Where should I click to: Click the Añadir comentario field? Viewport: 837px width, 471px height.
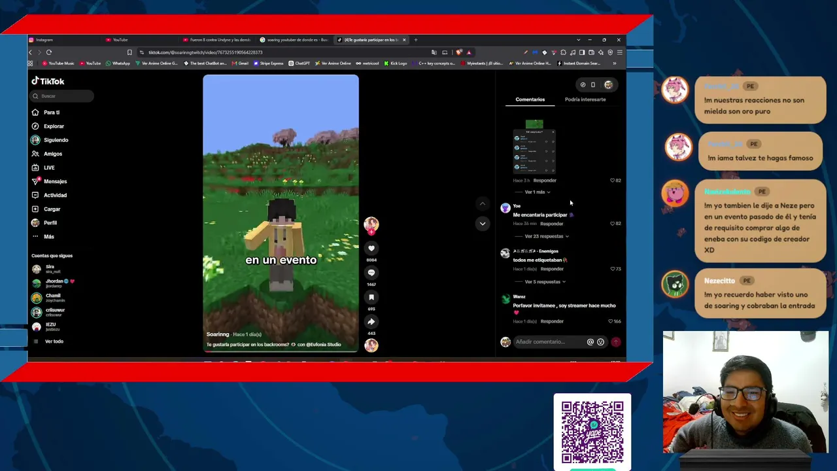coord(549,341)
